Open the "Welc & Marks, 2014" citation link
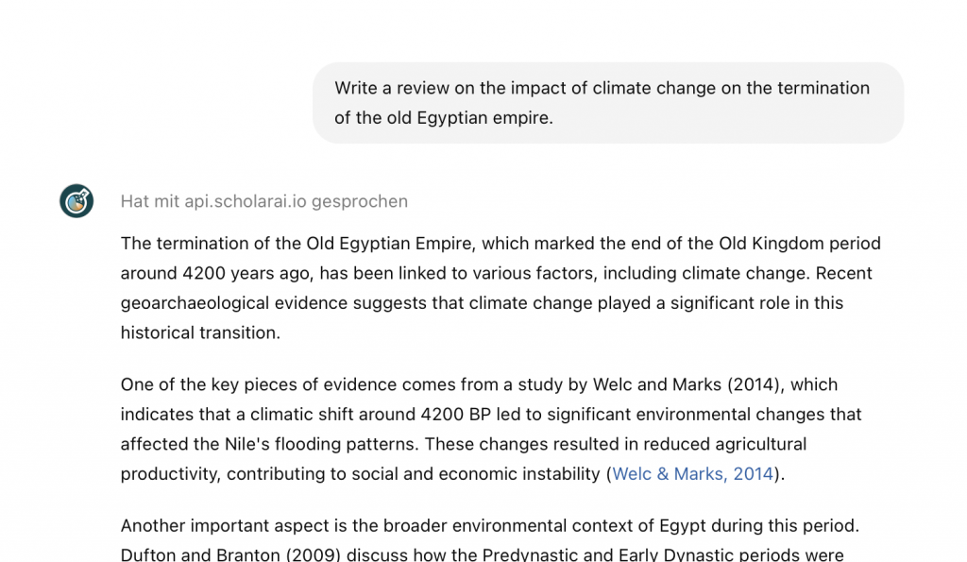Viewport: 967px width, 562px height. pos(693,474)
